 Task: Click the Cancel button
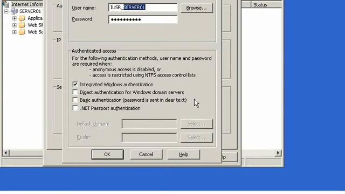146,155
